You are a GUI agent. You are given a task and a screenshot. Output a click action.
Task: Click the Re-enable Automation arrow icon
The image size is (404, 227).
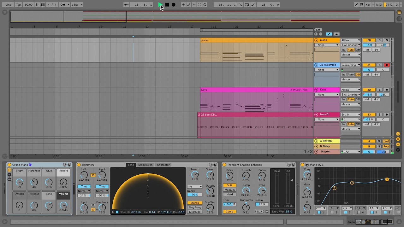point(194,5)
